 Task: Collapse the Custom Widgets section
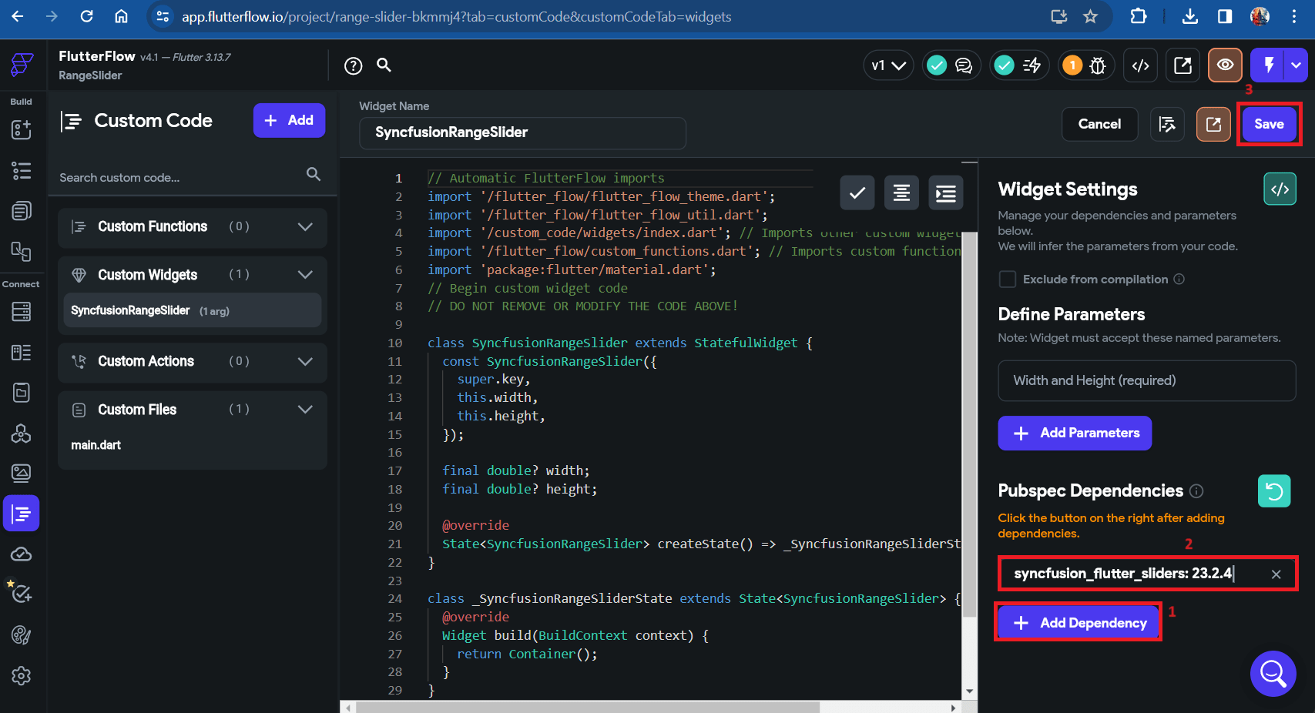305,275
